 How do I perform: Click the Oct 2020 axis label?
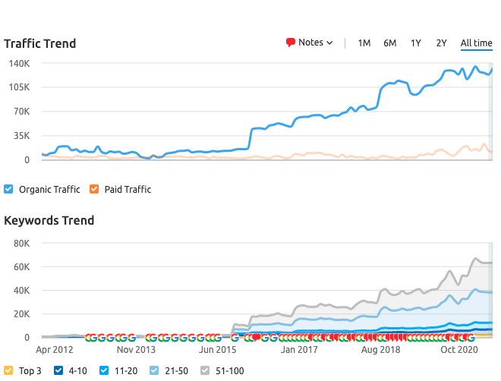coord(459,350)
